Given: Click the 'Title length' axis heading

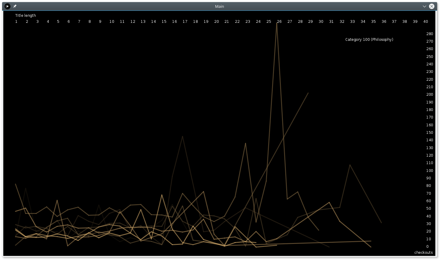Looking at the screenshot, I should (25, 16).
